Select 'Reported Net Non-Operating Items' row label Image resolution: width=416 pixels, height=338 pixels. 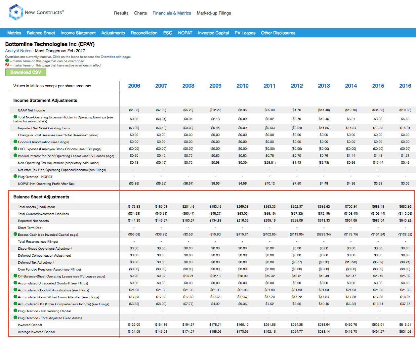point(44,128)
